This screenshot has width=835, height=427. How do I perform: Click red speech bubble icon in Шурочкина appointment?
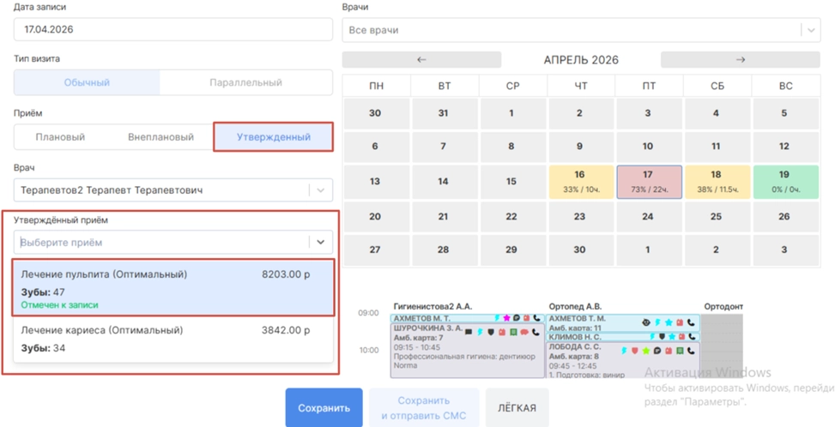click(523, 332)
